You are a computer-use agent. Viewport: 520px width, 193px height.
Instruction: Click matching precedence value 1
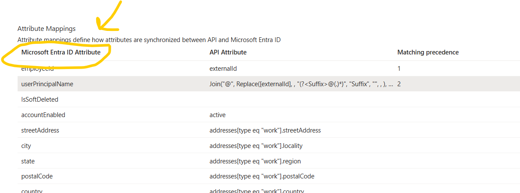coord(399,69)
